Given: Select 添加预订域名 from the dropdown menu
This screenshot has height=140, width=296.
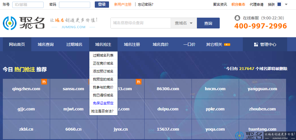Looking at the screenshot, I should click(103, 71).
